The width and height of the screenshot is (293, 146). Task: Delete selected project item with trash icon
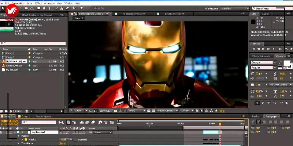click(x=26, y=111)
